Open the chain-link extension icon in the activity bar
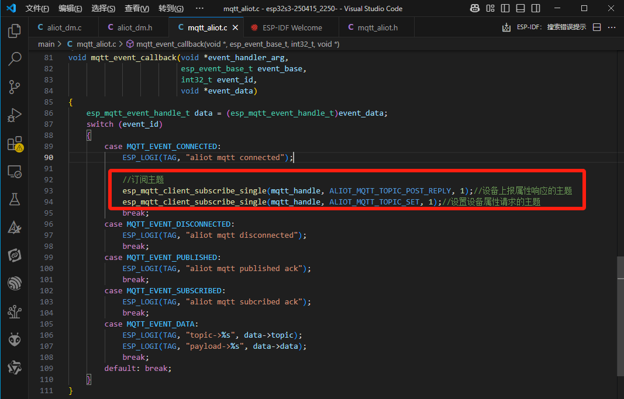The height and width of the screenshot is (399, 624). tap(14, 255)
